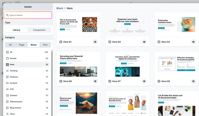Click the Heading category H icon

(7, 71)
